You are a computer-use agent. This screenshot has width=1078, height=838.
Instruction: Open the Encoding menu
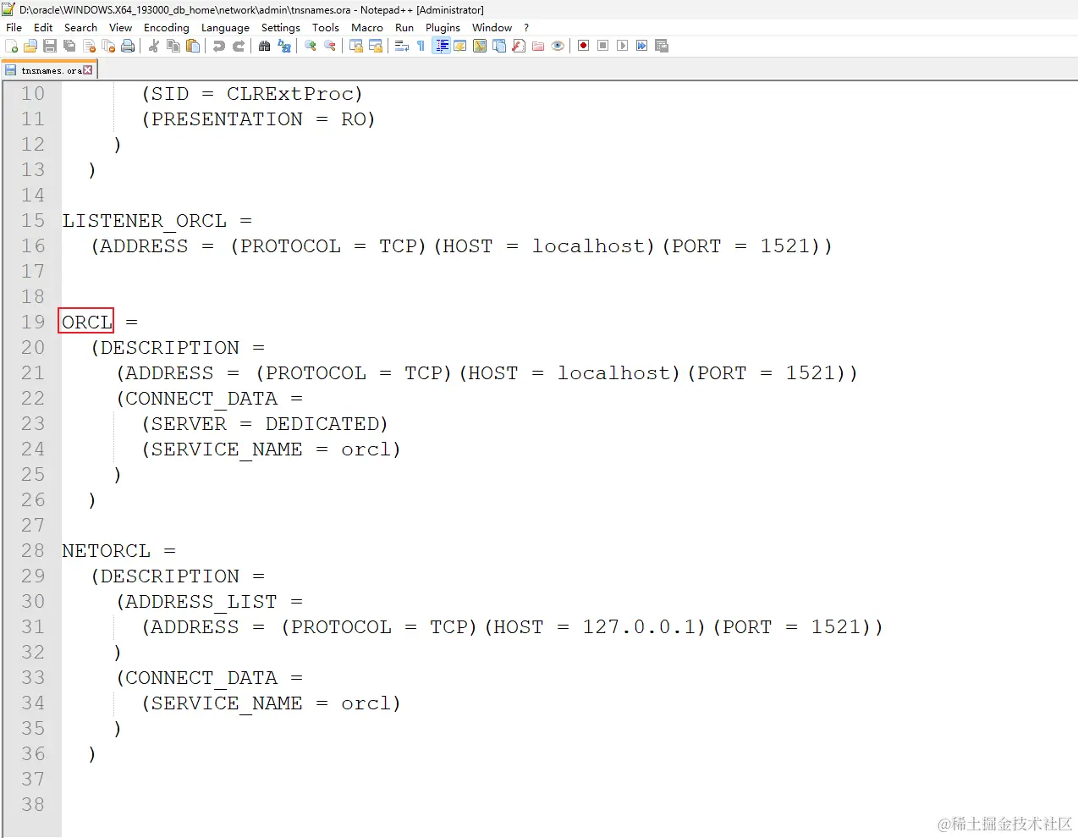click(x=167, y=27)
